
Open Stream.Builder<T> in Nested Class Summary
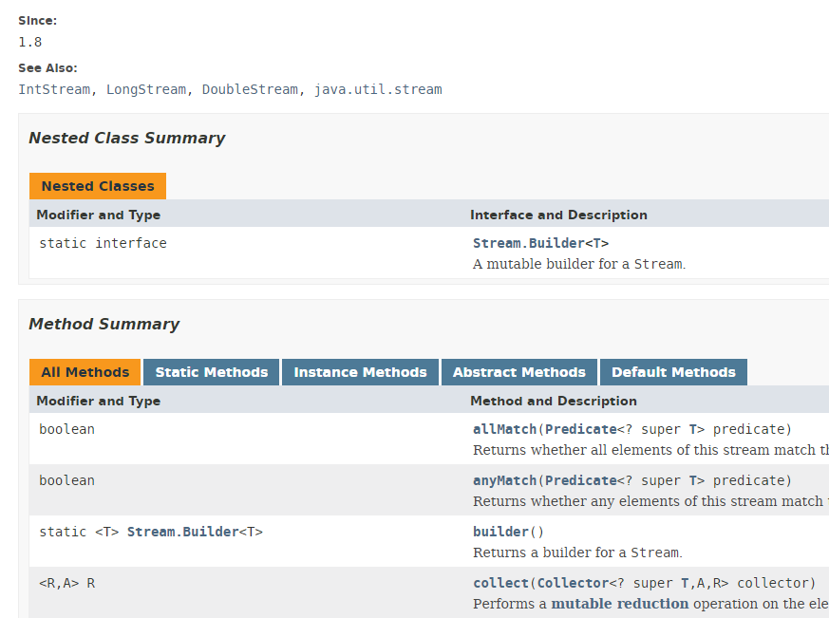540,243
